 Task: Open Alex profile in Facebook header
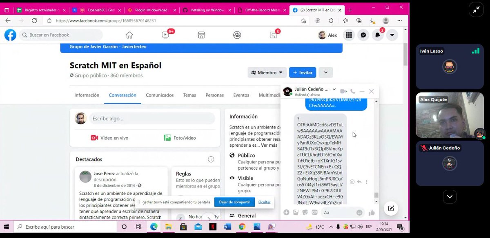tap(328, 35)
